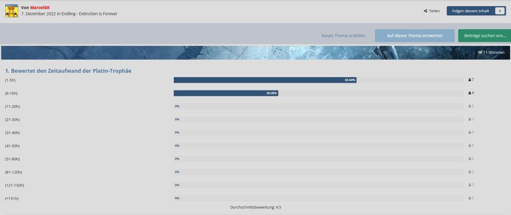The height and width of the screenshot is (215, 511).
Task: Click the voter icon for the (41-50h) row
Action: pyautogui.click(x=470, y=146)
